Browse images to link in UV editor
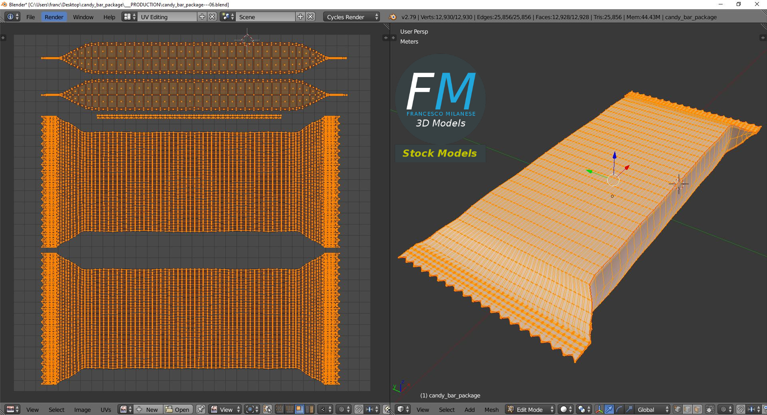The width and height of the screenshot is (767, 415). 125,409
